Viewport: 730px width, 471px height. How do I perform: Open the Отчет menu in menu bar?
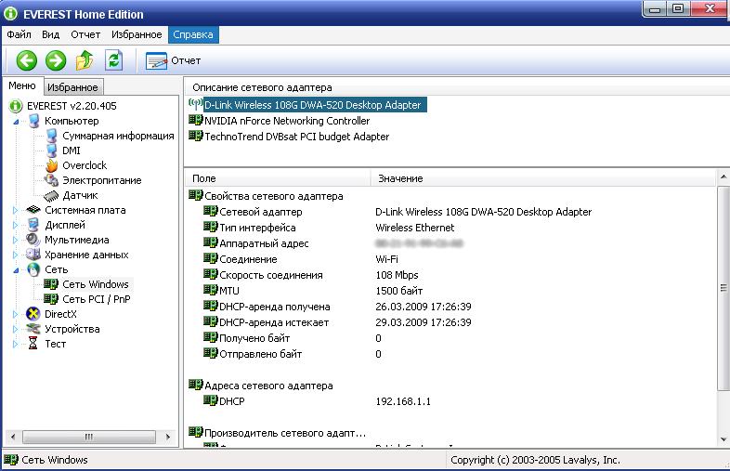point(85,34)
